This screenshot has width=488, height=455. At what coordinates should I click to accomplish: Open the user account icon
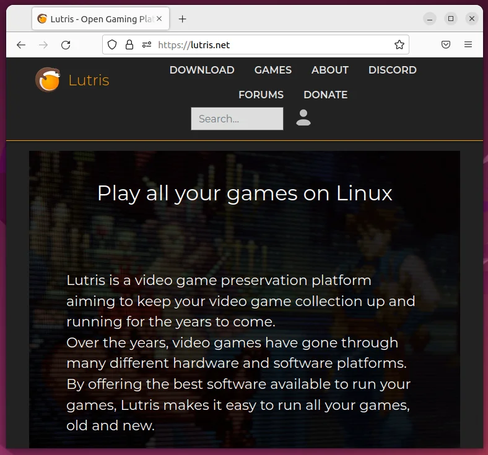pyautogui.click(x=303, y=117)
